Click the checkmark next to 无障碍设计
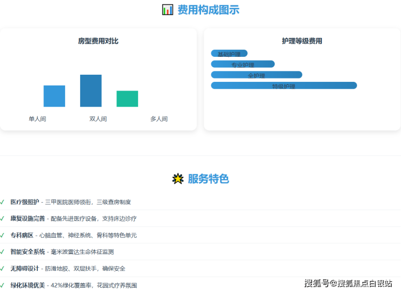This screenshot has width=401, height=292. [x=3, y=268]
